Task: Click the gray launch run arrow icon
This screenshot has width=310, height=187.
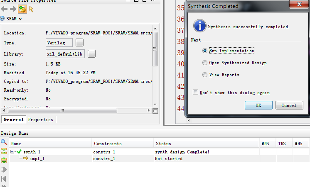Action: point(4,170)
